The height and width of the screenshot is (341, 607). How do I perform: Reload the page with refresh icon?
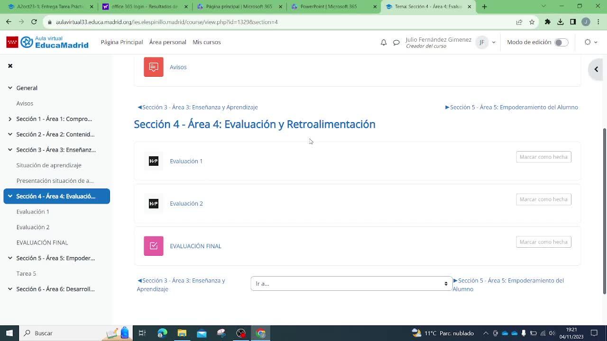coord(34,22)
